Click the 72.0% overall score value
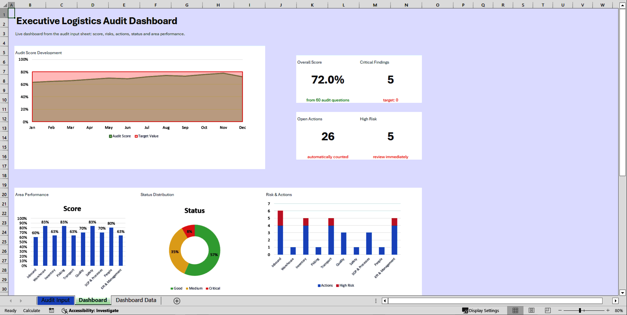Image resolution: width=627 pixels, height=315 pixels. [328, 80]
